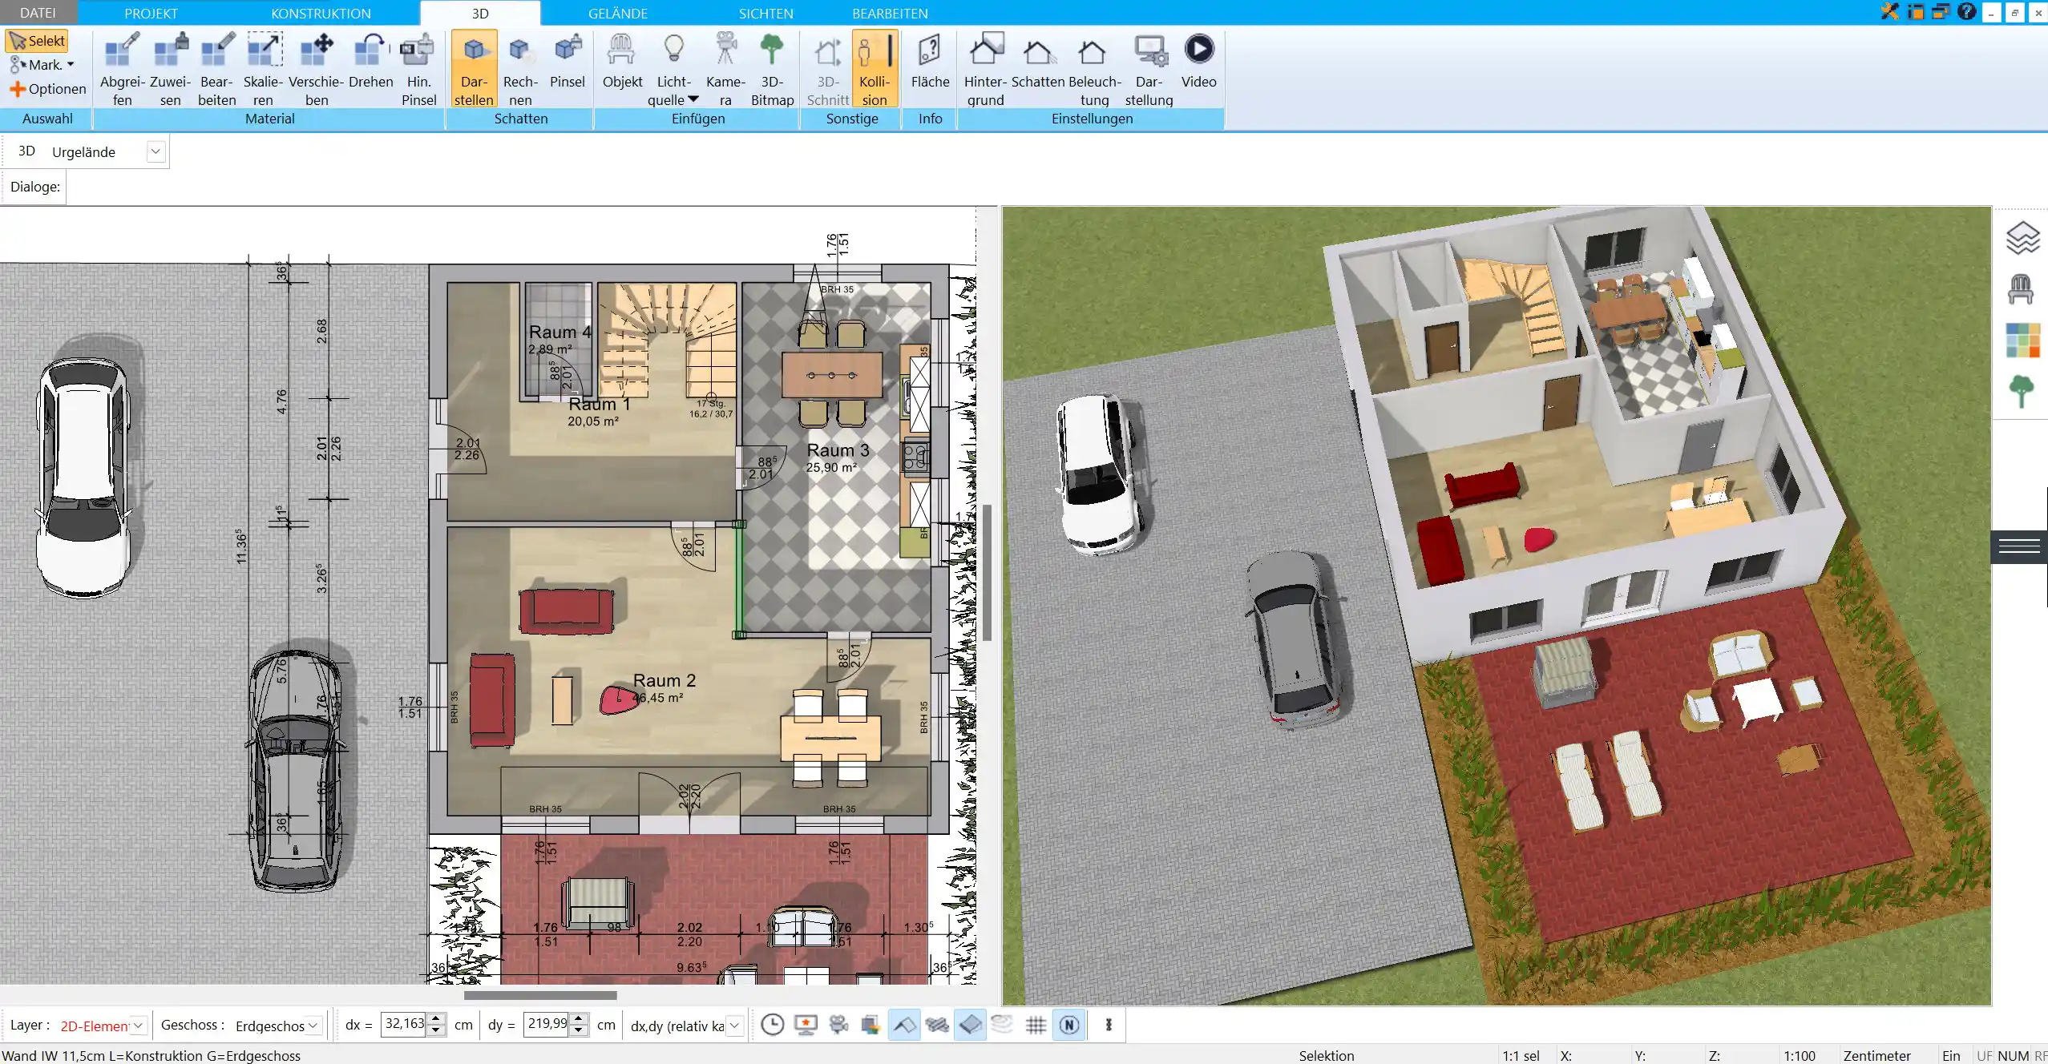
Task: Increase the dx value stepper
Action: coord(436,1019)
